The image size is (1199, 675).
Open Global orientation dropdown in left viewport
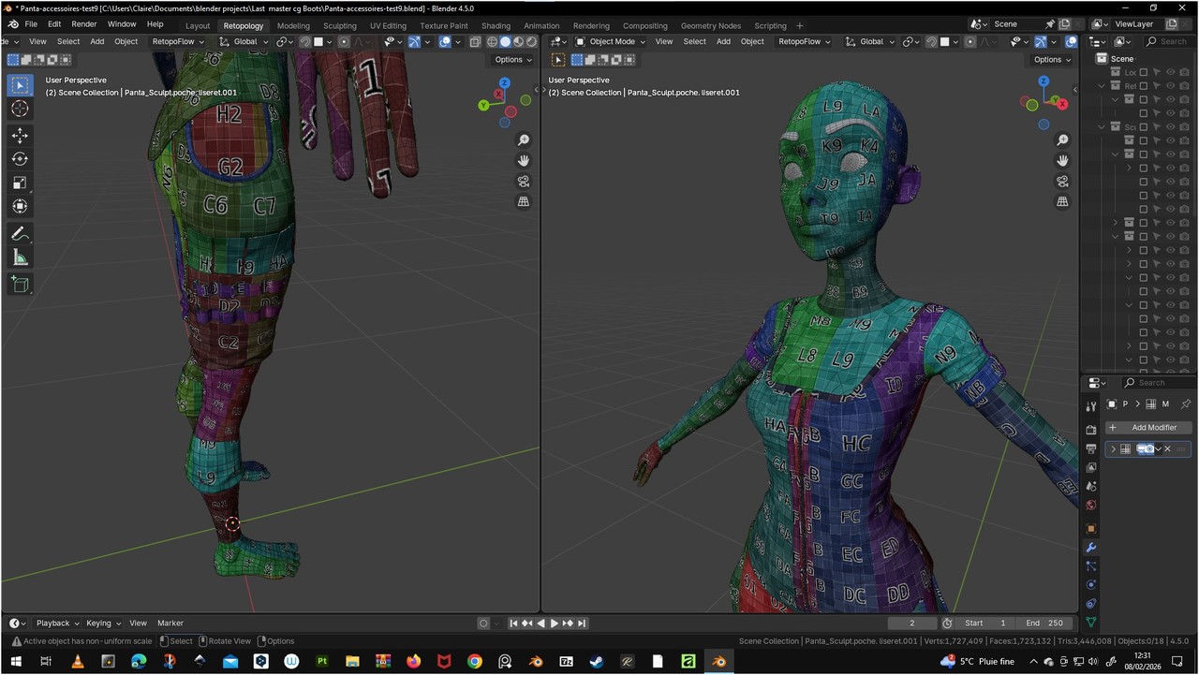244,42
